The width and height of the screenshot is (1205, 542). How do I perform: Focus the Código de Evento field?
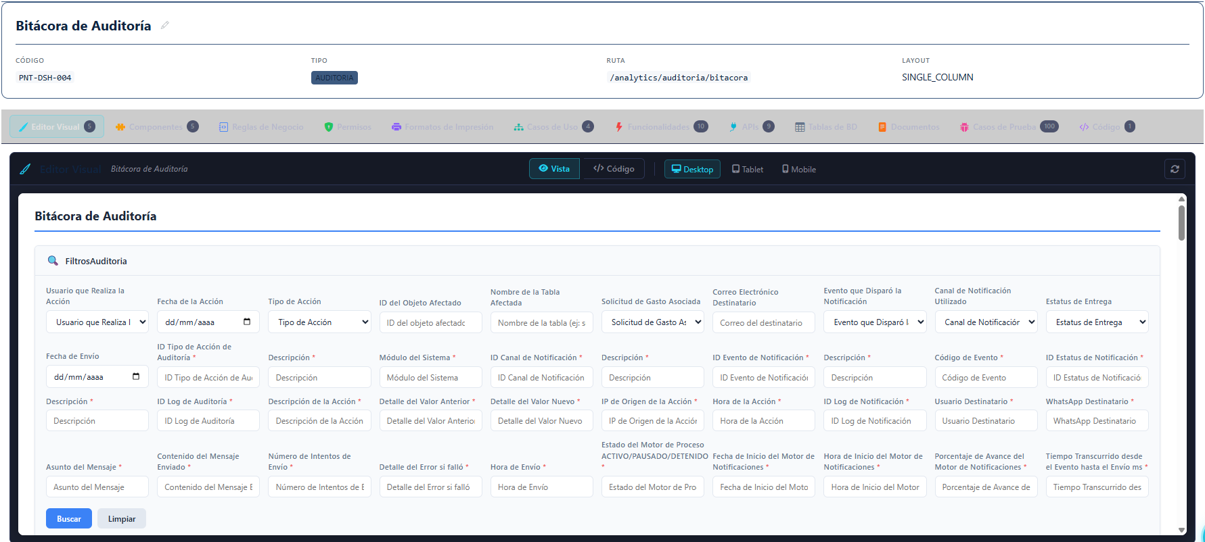[986, 377]
